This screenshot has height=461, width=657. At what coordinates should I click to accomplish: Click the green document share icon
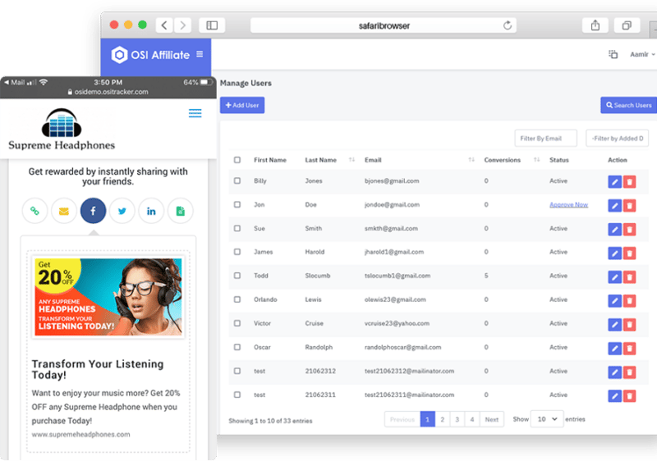[180, 211]
